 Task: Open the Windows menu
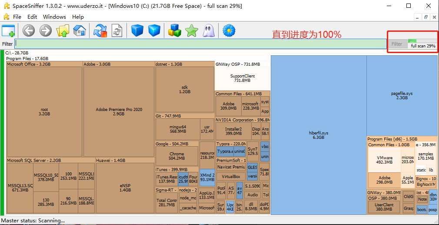pyautogui.click(x=55, y=17)
